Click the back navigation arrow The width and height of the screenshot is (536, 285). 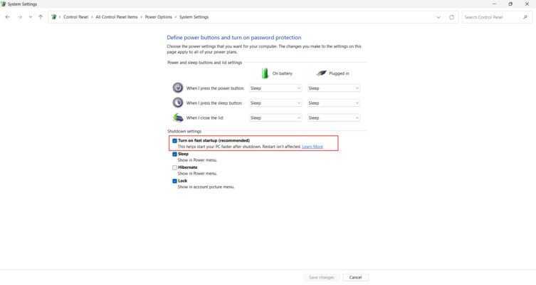pos(7,17)
